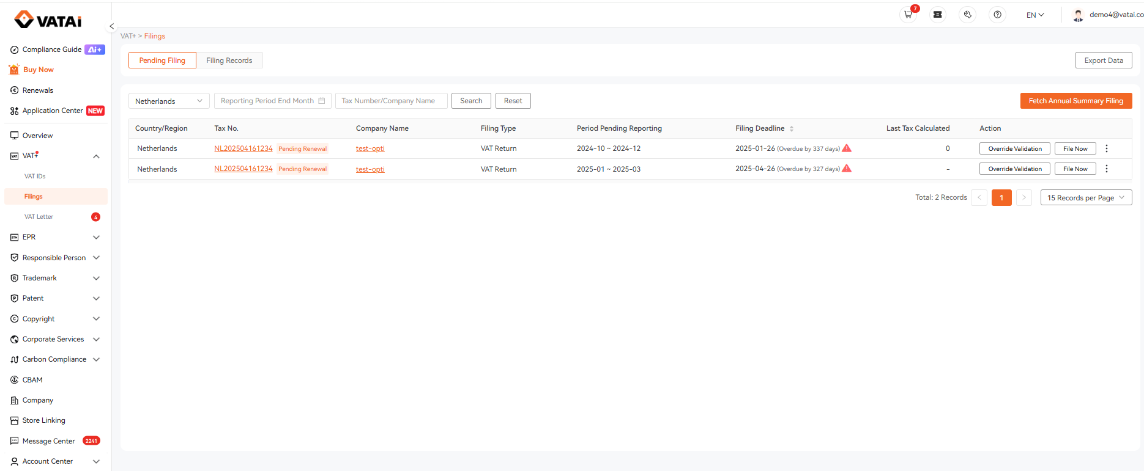This screenshot has width=1144, height=471.
Task: Open the message inbox icon in header
Action: 937,15
